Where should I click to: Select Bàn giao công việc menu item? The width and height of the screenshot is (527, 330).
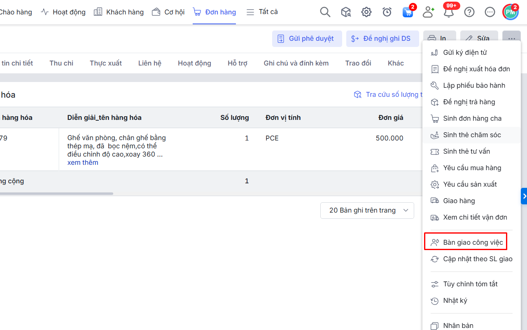473,243
